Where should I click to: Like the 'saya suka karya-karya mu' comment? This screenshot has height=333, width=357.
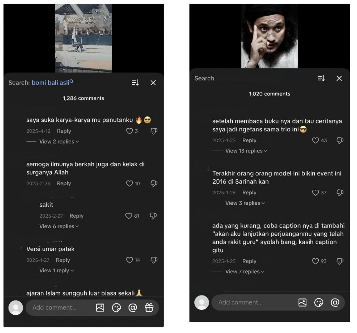(x=129, y=131)
